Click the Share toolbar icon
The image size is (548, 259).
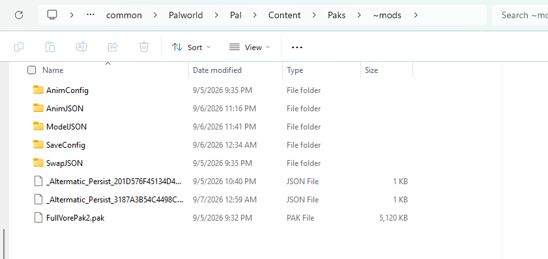(113, 47)
